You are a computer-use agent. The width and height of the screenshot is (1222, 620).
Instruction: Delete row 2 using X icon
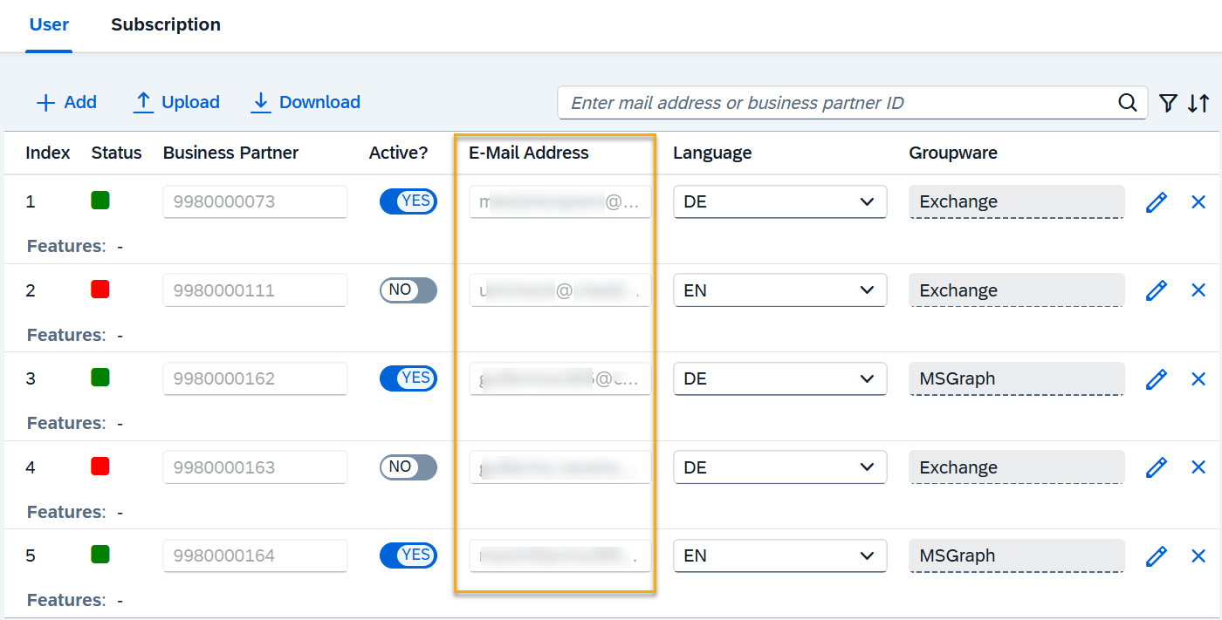[x=1198, y=290]
